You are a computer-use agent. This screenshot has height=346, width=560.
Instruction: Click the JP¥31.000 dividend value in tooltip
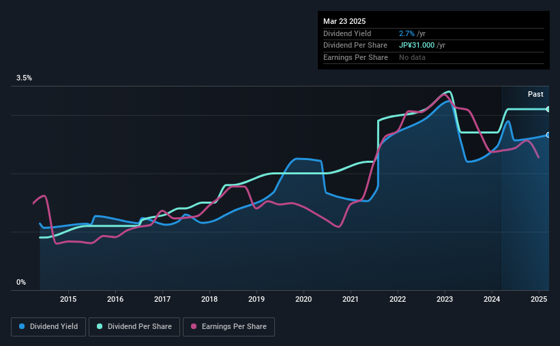tap(417, 46)
